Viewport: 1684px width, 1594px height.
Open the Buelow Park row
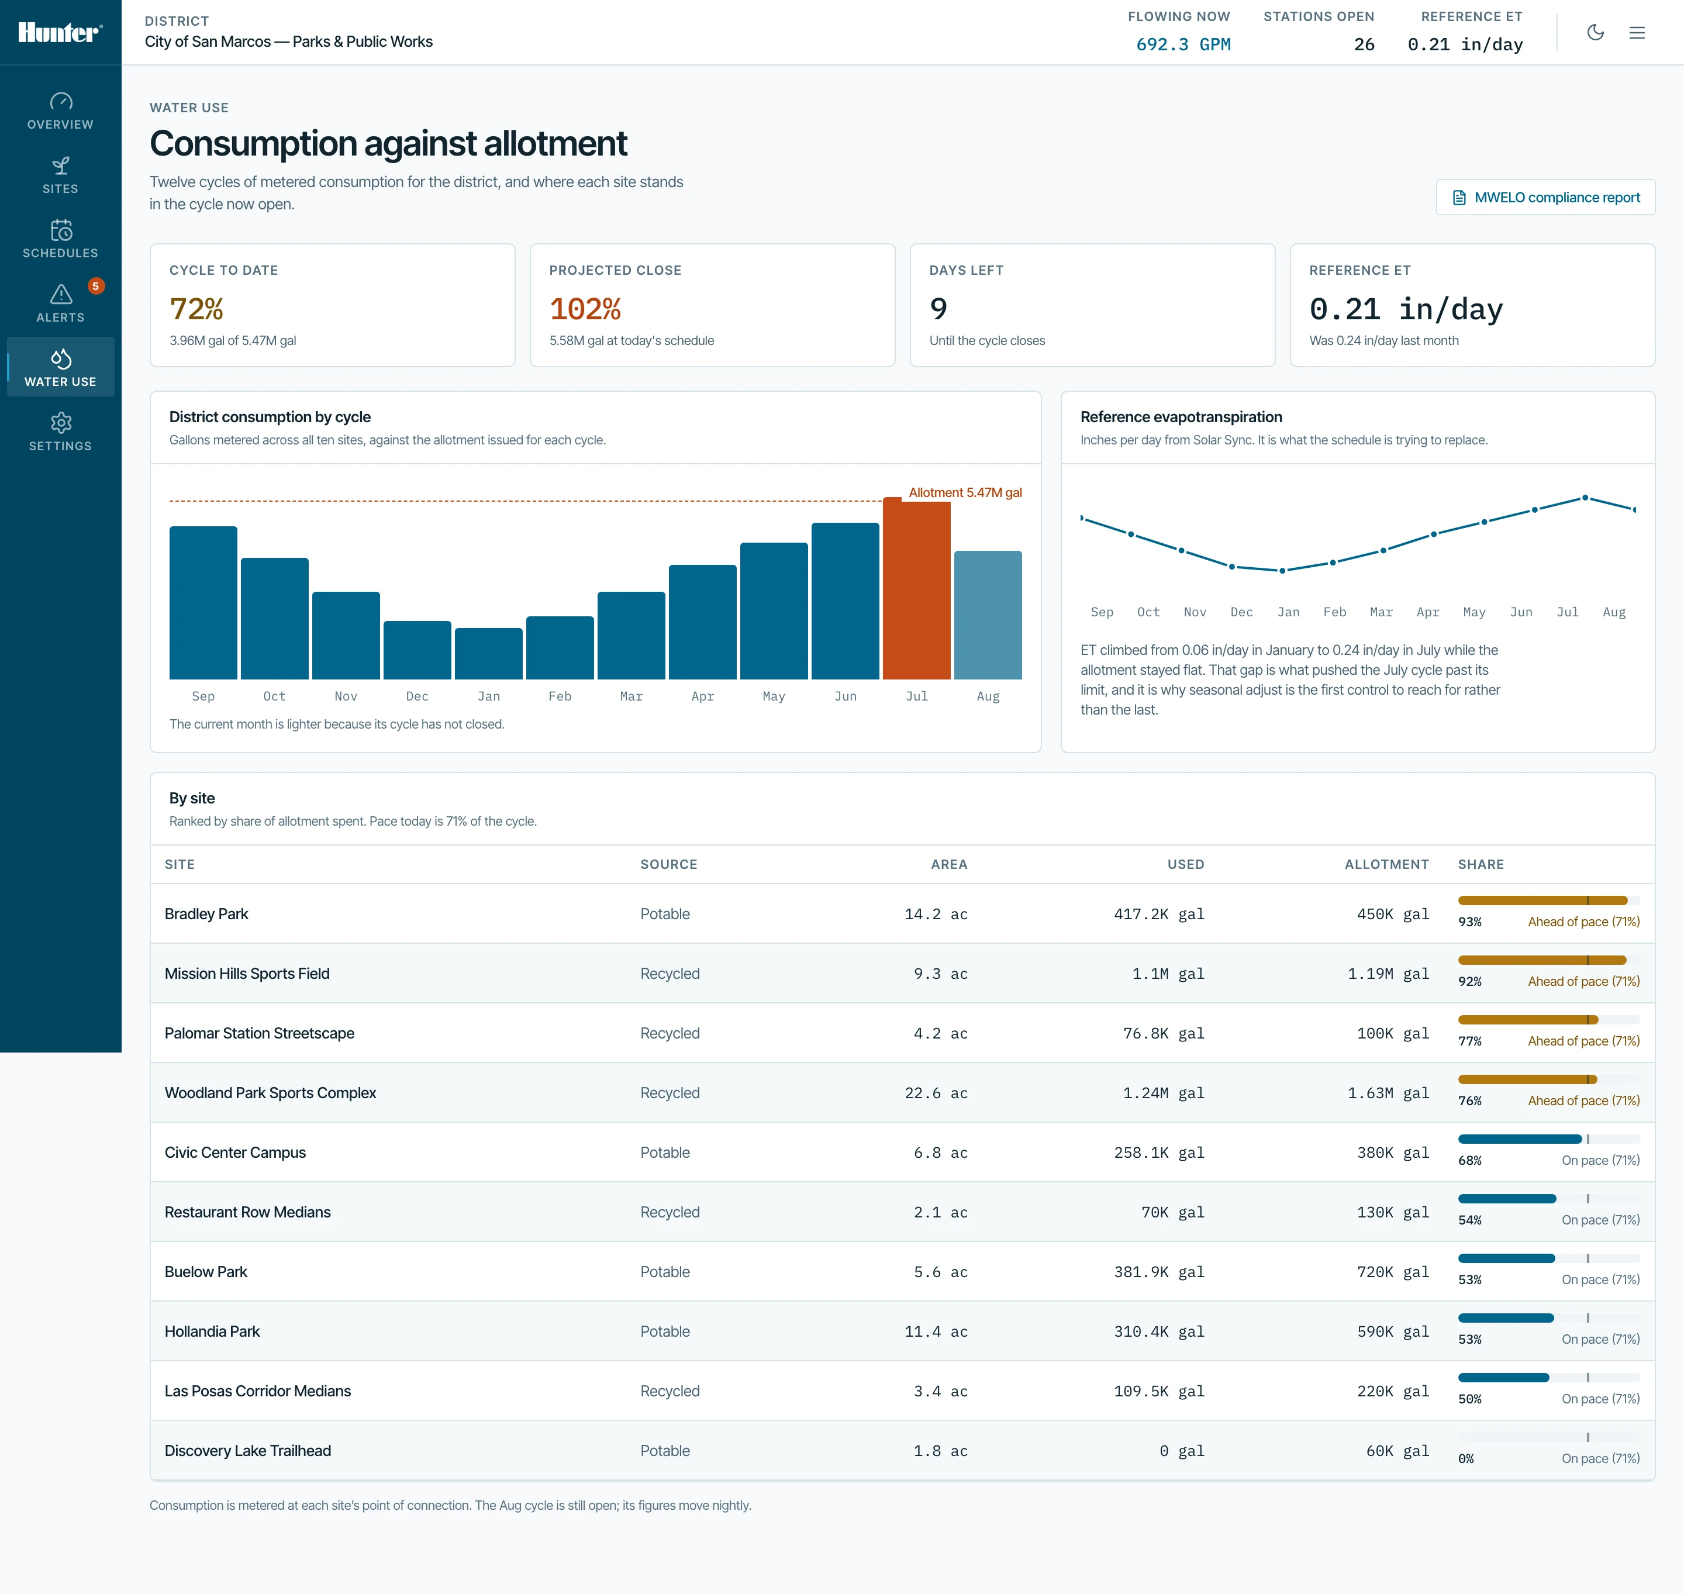click(x=902, y=1271)
